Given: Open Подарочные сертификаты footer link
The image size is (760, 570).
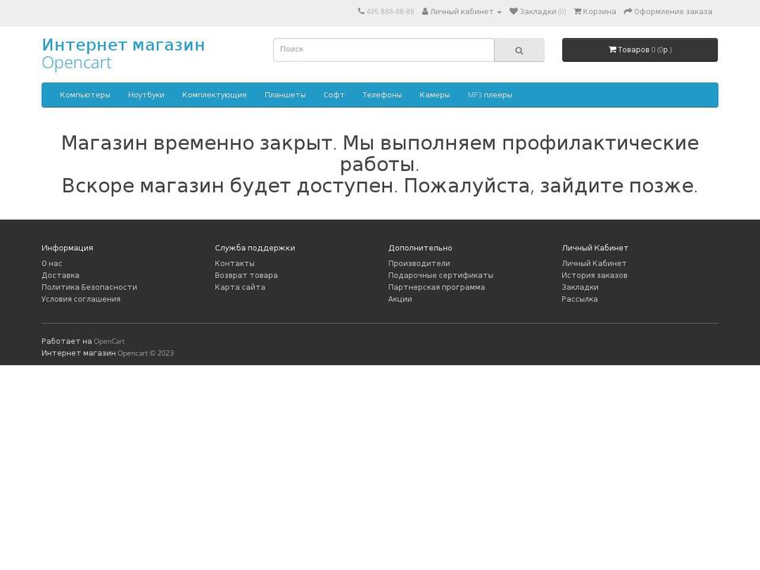Looking at the screenshot, I should (441, 275).
